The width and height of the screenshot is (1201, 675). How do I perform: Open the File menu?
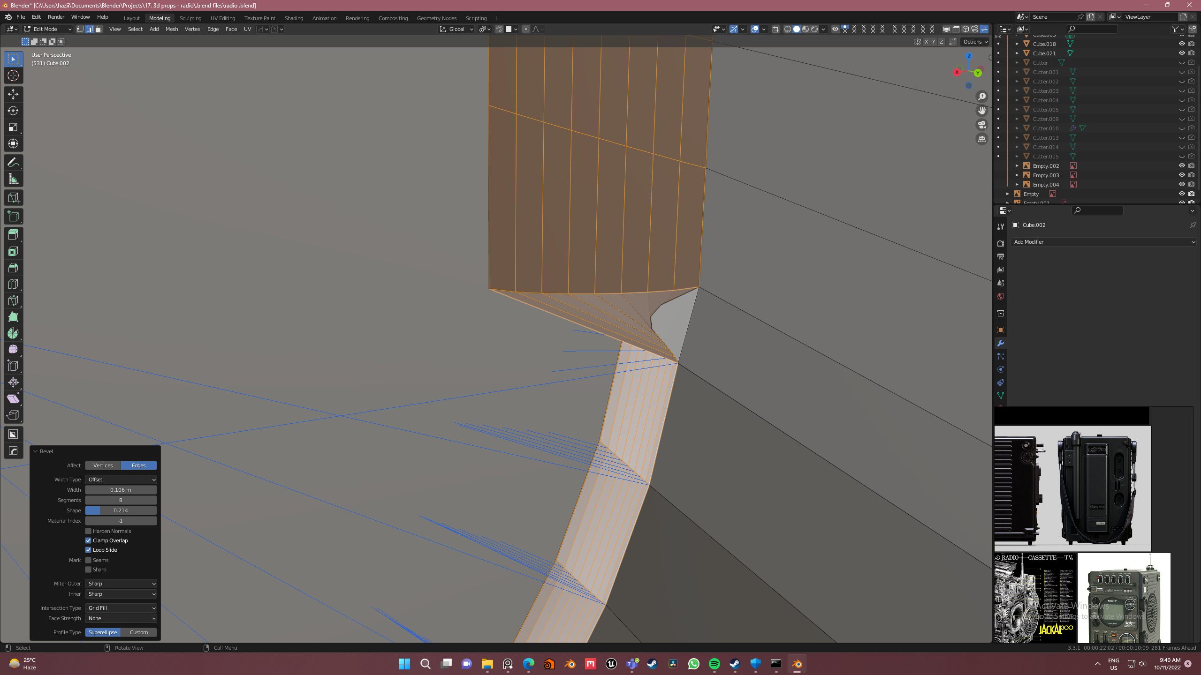21,17
